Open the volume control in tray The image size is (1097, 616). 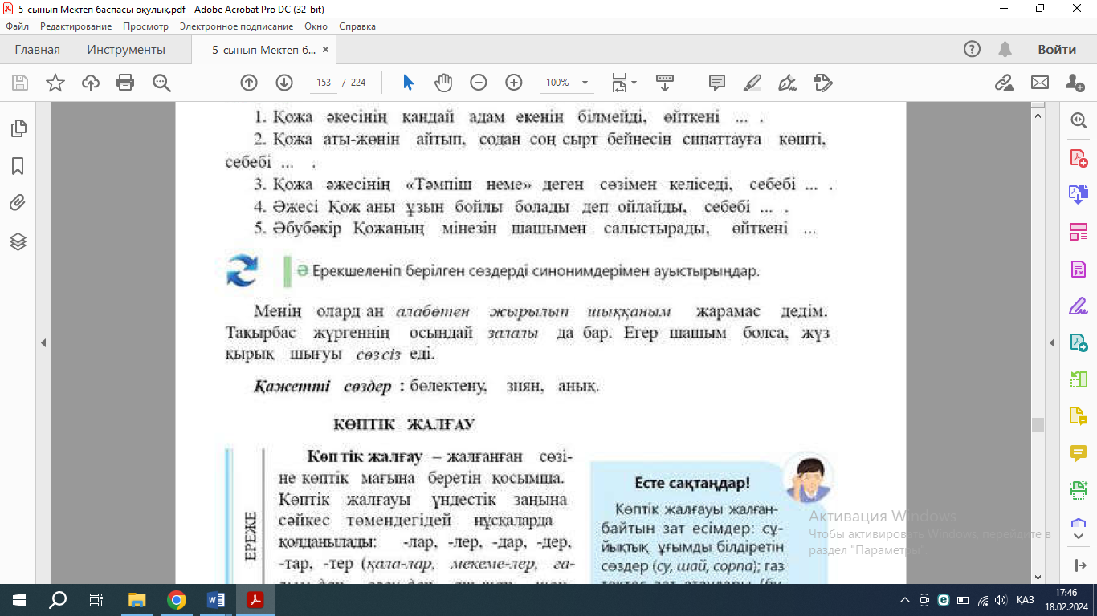(x=1001, y=600)
